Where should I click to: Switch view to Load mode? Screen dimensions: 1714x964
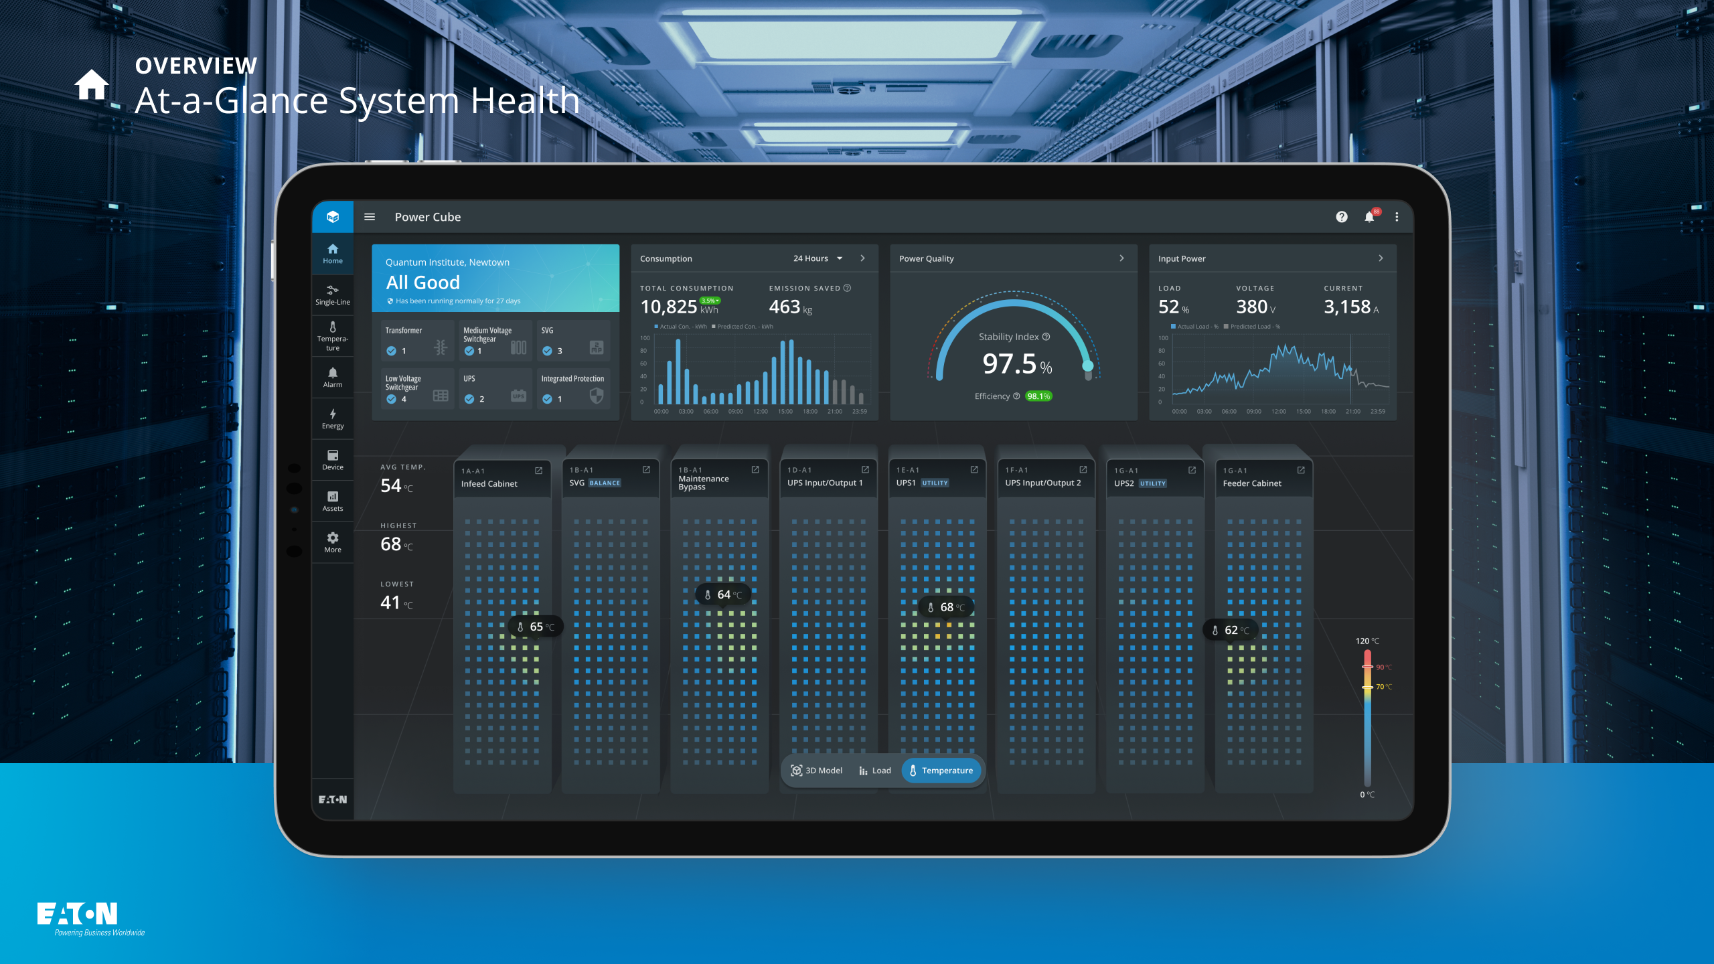pyautogui.click(x=875, y=771)
